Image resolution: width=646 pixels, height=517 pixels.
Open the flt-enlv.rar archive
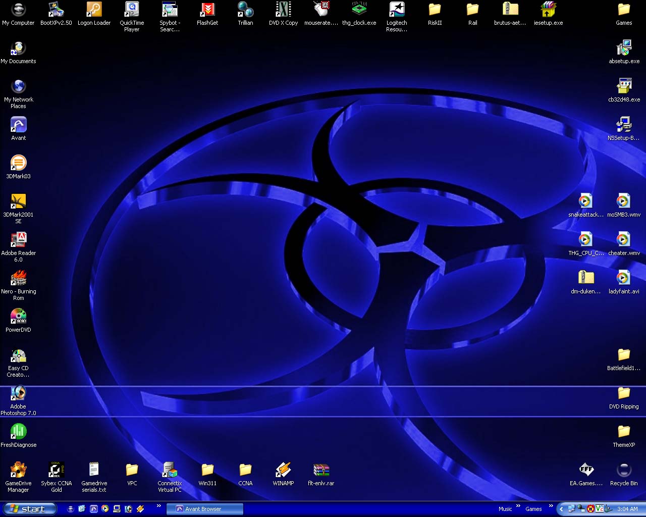point(321,471)
